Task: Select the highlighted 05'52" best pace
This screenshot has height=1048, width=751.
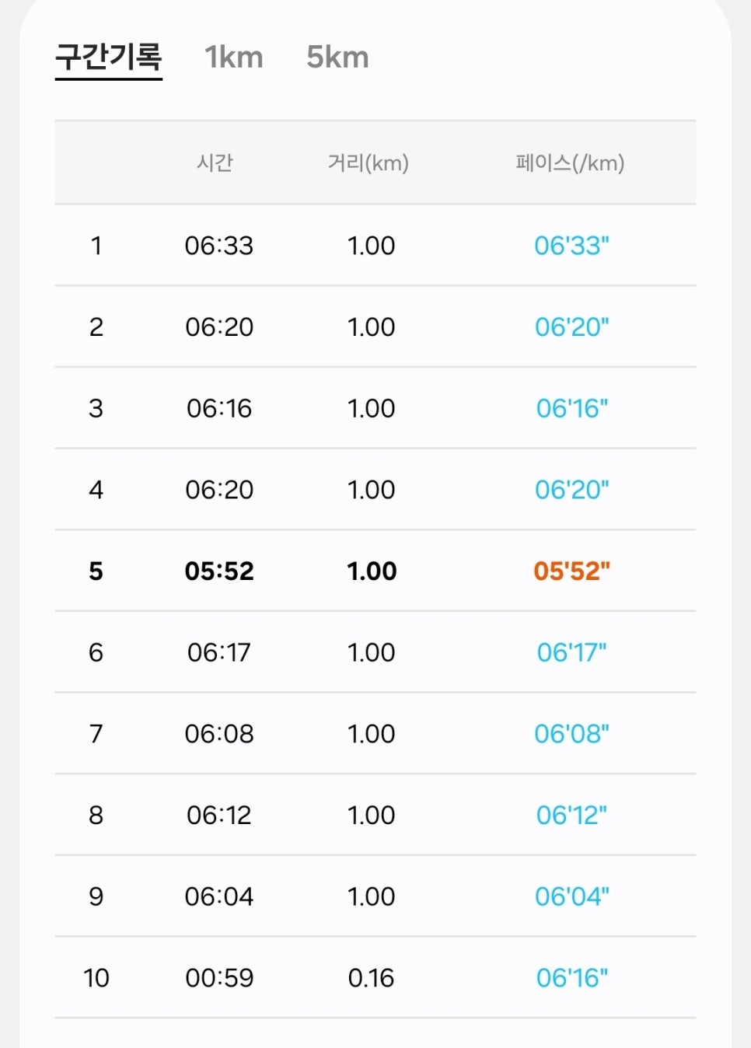Action: (572, 571)
